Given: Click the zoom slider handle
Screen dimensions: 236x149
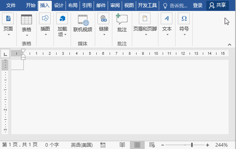Looking at the screenshot, I should [x=192, y=145].
